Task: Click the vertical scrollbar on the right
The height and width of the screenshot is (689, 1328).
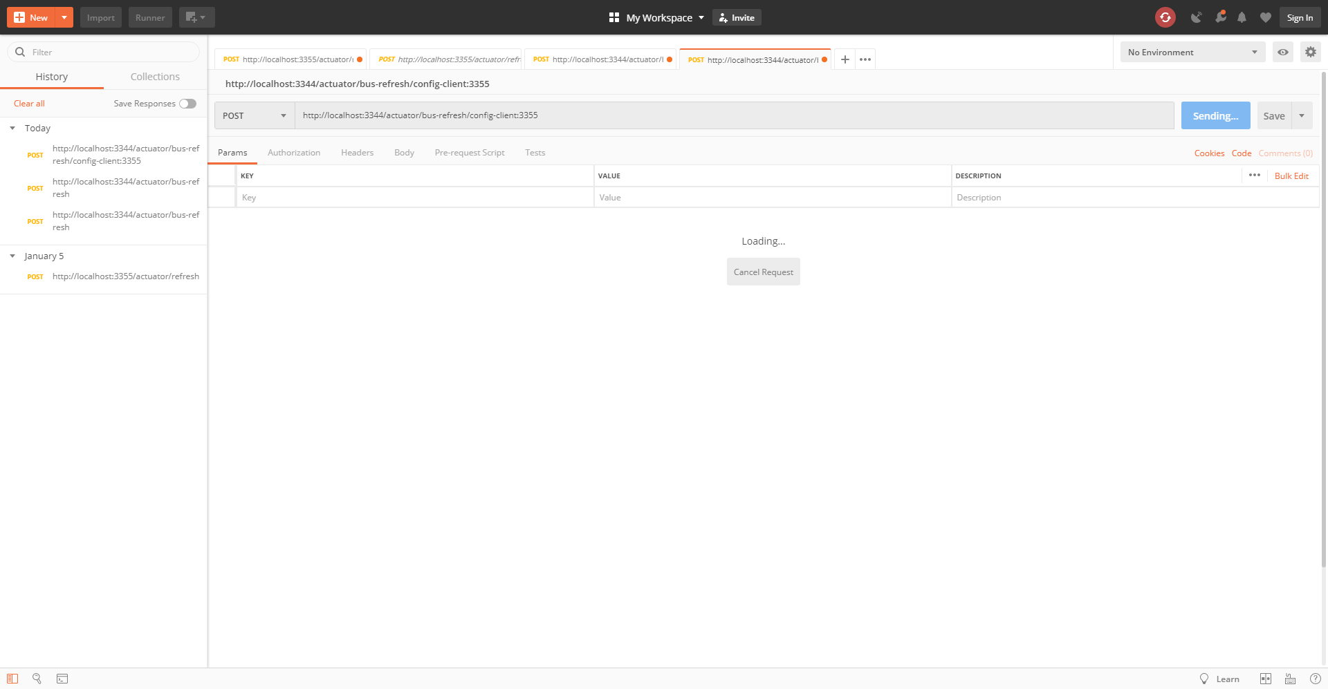Action: (x=1324, y=318)
